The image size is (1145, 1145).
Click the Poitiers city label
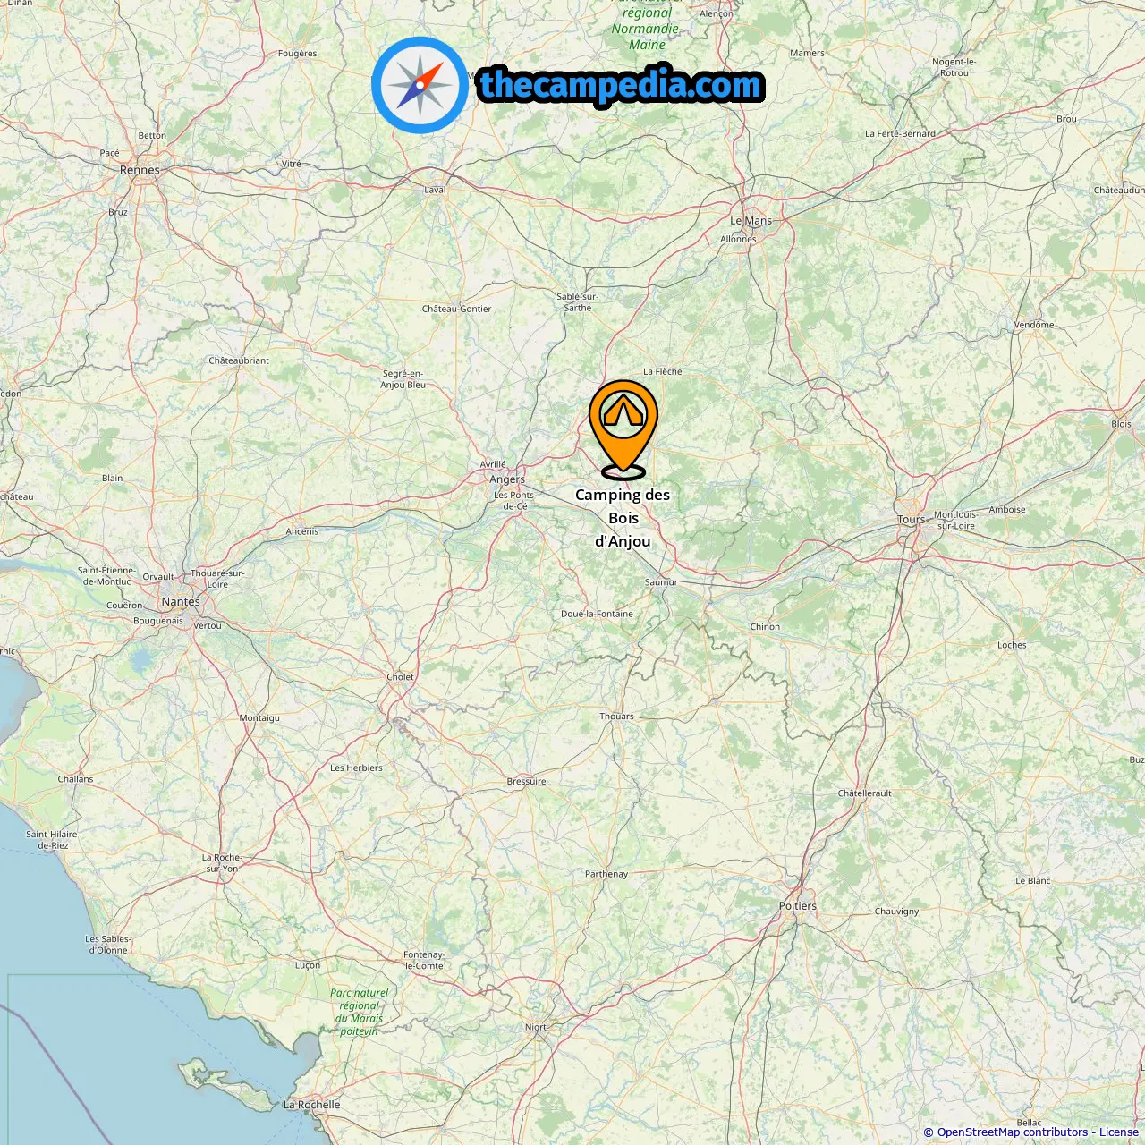pos(798,906)
